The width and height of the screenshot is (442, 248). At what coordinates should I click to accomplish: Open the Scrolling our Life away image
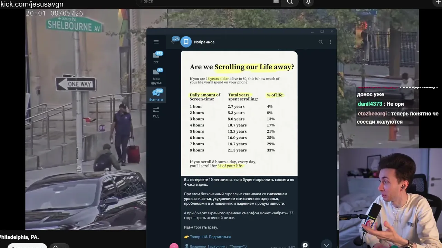click(x=239, y=114)
